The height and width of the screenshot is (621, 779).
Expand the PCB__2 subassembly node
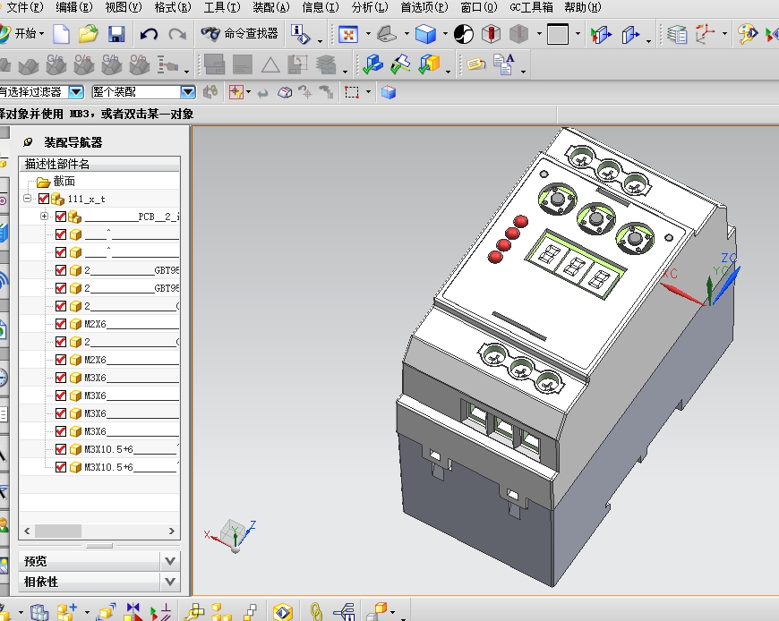click(x=44, y=217)
